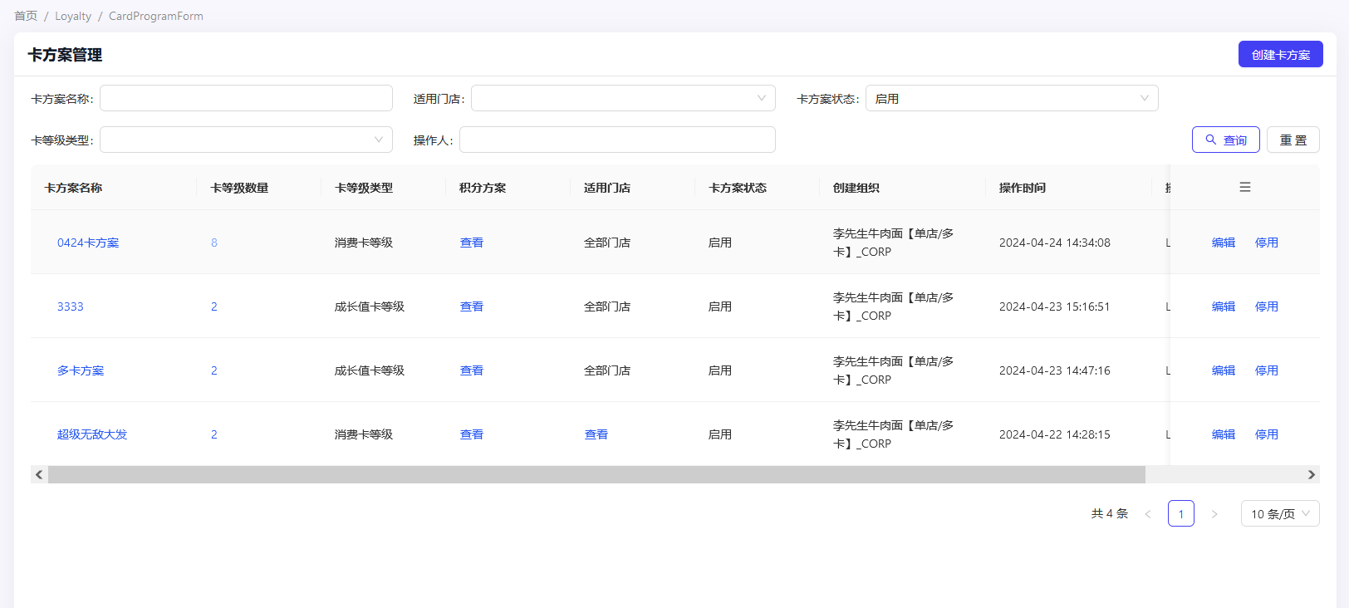Open the 多卡方案 link
This screenshot has height=608, width=1349.
point(81,370)
